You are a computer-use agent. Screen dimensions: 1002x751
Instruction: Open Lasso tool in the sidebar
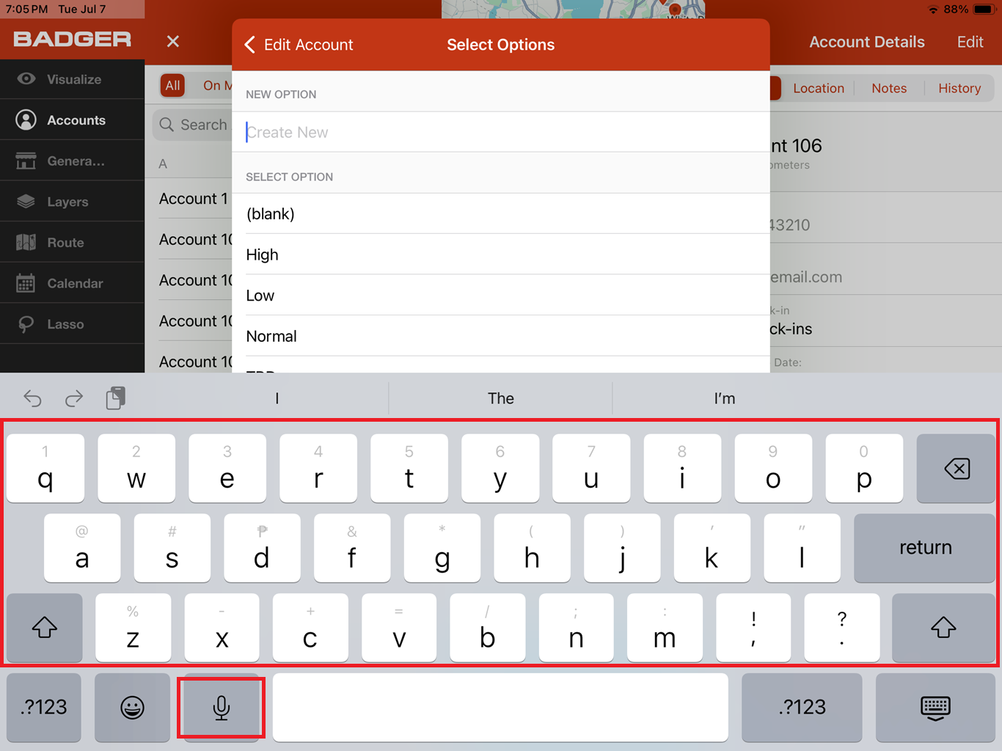[x=73, y=324]
